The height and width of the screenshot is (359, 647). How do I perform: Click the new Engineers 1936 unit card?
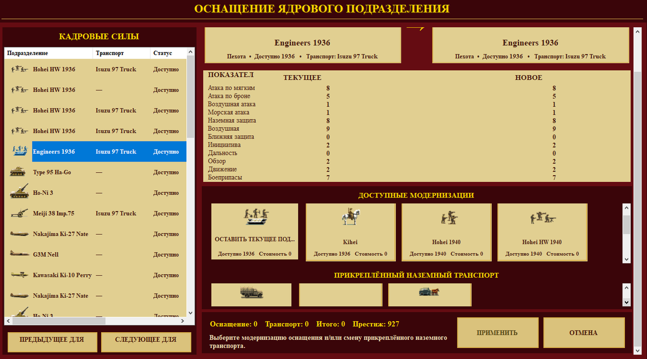click(x=530, y=45)
